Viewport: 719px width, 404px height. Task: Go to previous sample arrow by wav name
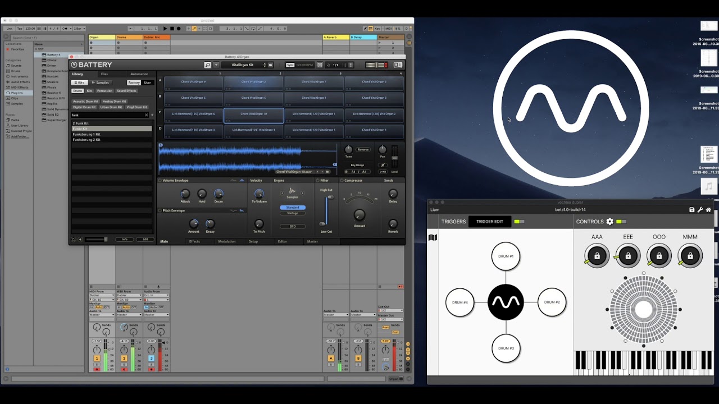tap(318, 172)
